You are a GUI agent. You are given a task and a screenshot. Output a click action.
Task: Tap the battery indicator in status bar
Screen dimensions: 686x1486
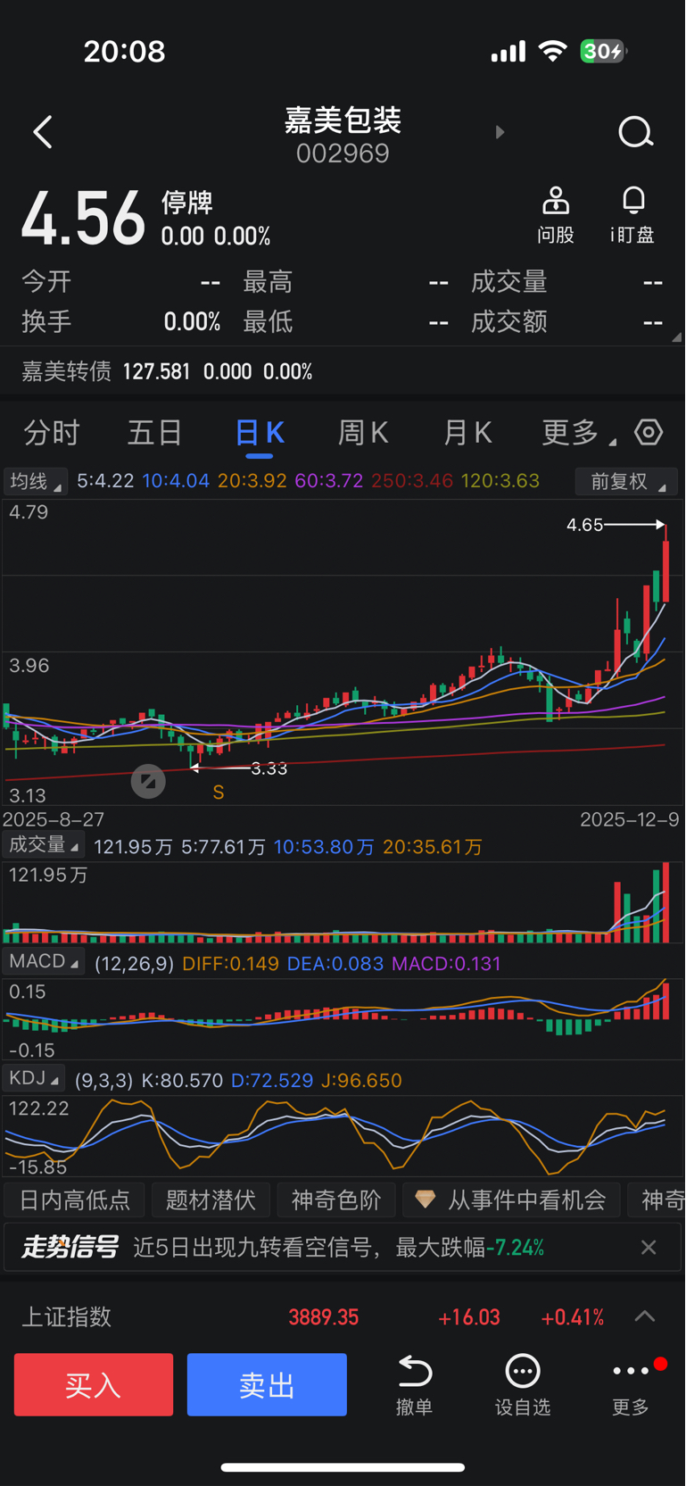(x=604, y=51)
